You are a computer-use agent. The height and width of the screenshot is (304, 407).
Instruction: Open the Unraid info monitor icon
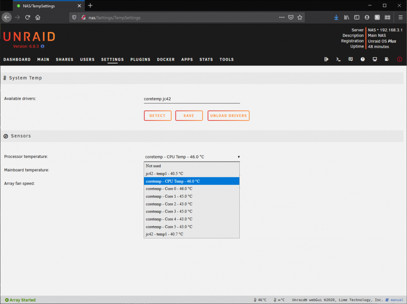(374, 59)
